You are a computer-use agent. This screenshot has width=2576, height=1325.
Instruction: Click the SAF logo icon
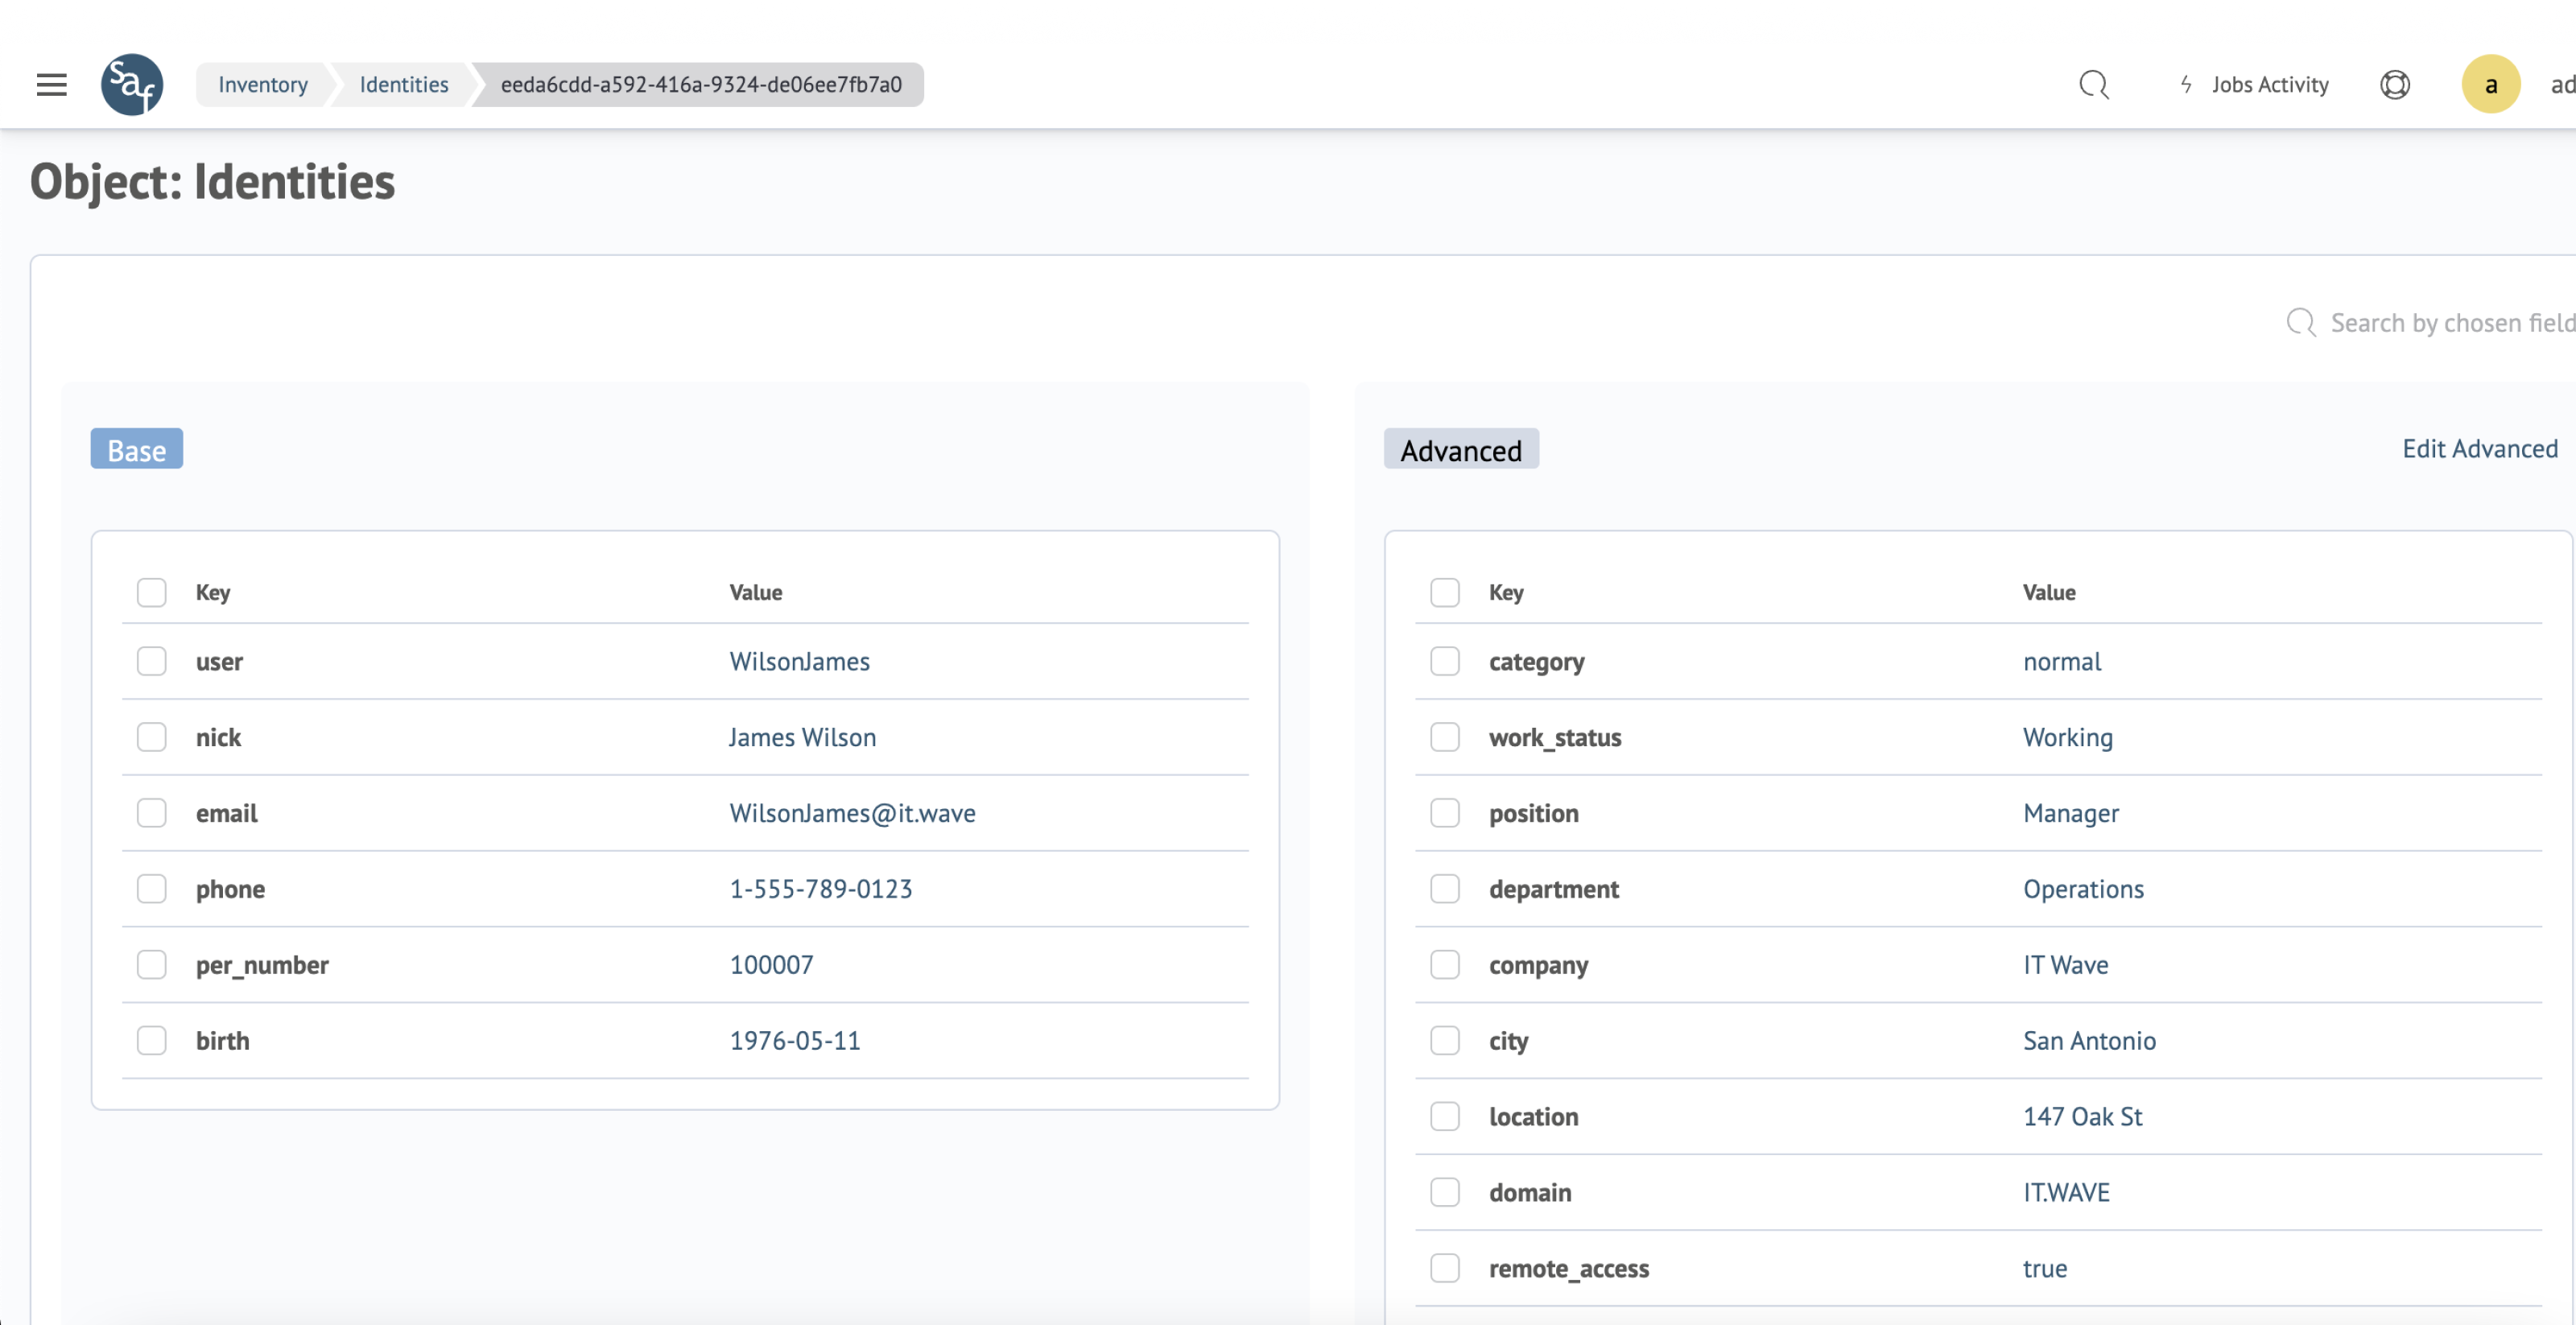pos(132,85)
